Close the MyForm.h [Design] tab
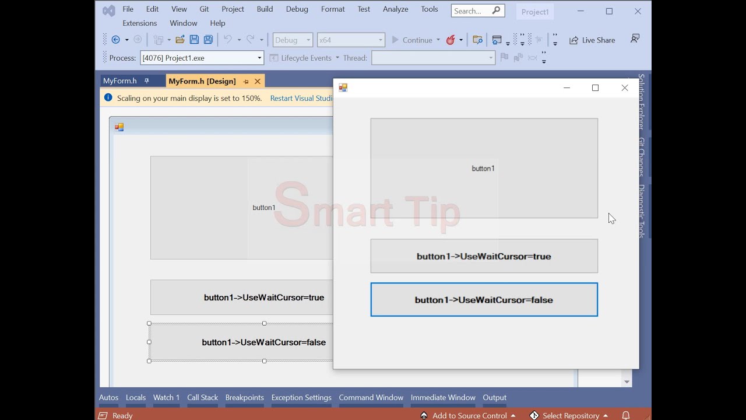 point(258,82)
